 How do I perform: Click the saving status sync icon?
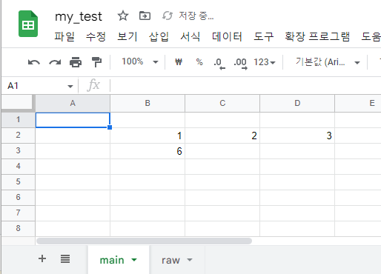tap(168, 16)
